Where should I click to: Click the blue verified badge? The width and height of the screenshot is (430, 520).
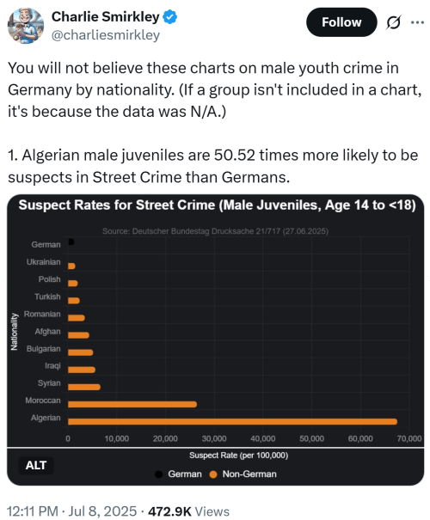(x=170, y=17)
